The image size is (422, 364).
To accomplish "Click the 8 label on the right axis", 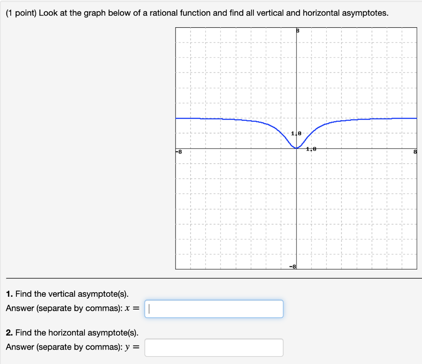I will 415,151.
